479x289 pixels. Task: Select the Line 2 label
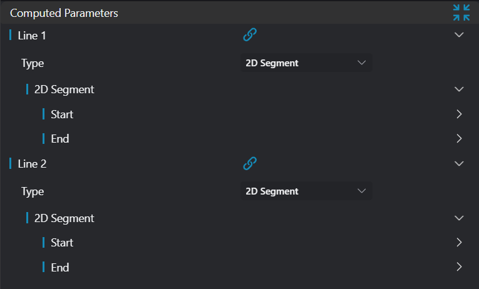coord(32,164)
